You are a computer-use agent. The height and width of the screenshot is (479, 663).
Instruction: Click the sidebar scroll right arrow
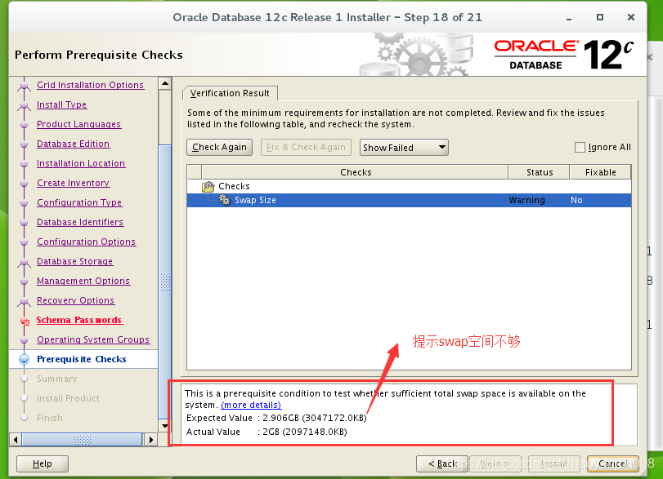click(150, 440)
